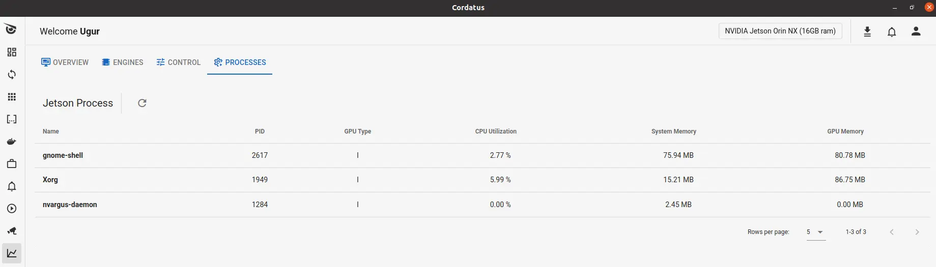This screenshot has height=267, width=936.
Task: Switch to the Engines tab
Action: point(123,62)
